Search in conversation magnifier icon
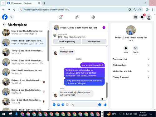The width and height of the screenshot is (156, 117). point(136,48)
